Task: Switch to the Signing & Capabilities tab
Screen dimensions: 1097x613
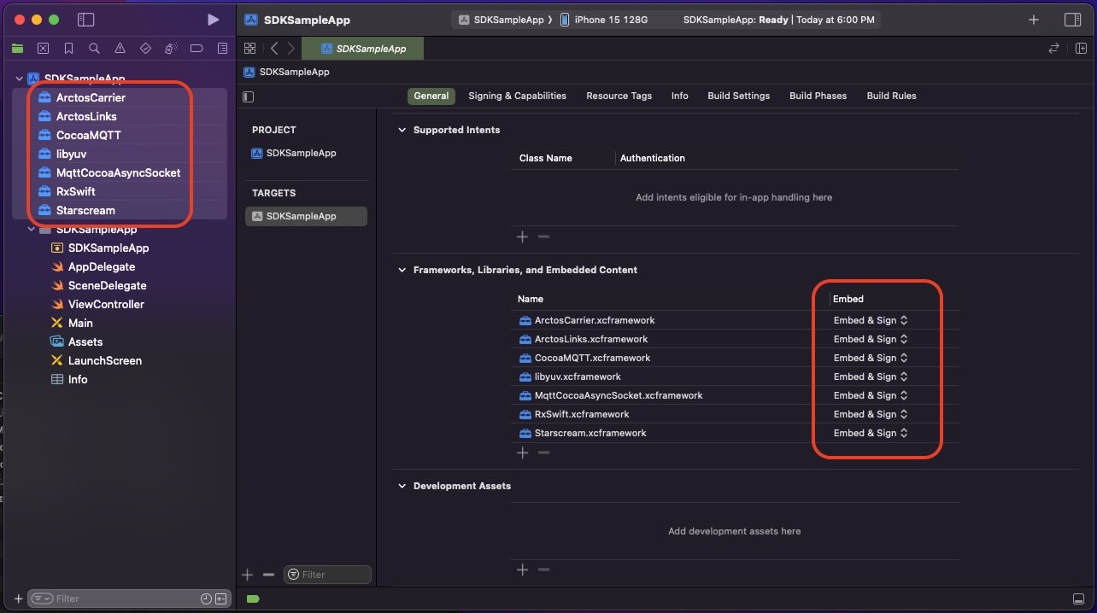Action: (x=517, y=96)
